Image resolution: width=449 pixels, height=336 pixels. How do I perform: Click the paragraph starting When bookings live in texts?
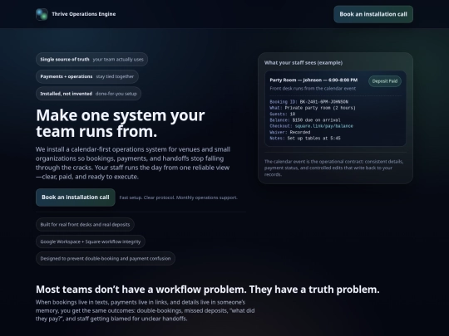tap(146, 310)
